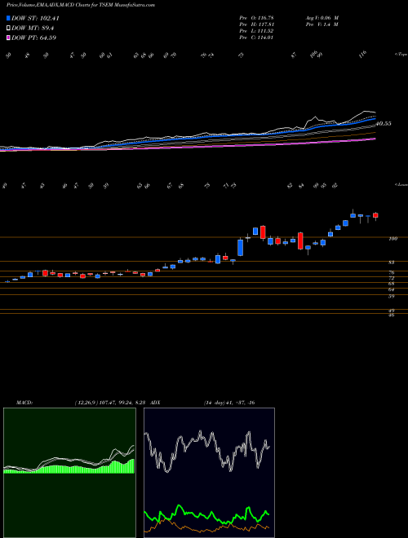The image size is (408, 538).
Task: Click the 'Pre H: 117.81' high value
Action: point(256,24)
